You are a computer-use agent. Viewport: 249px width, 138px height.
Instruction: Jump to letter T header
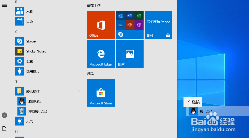tap(16, 82)
